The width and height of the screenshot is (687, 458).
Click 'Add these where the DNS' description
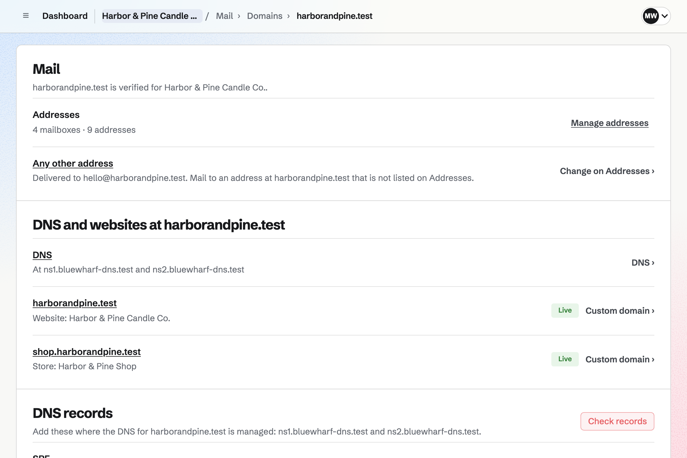(x=257, y=431)
